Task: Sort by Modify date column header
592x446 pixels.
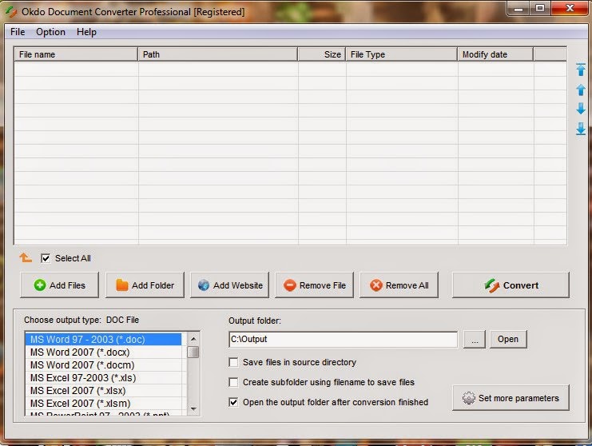Action: [x=495, y=54]
